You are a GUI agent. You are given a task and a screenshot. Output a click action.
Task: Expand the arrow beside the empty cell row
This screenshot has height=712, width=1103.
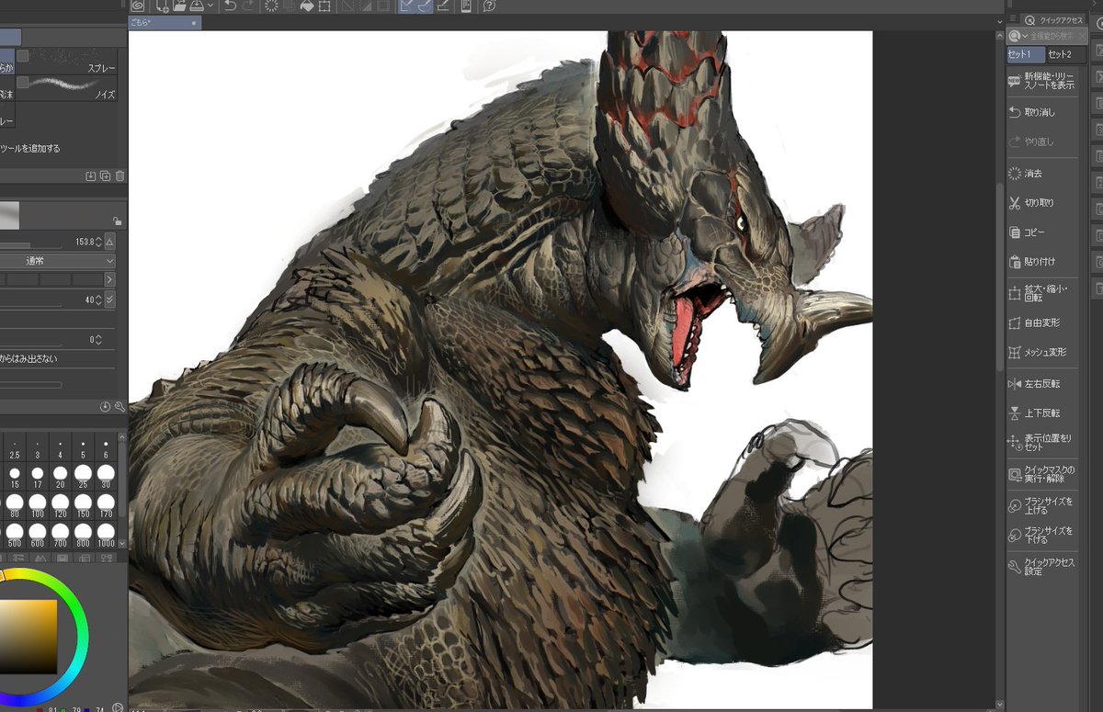pyautogui.click(x=110, y=279)
